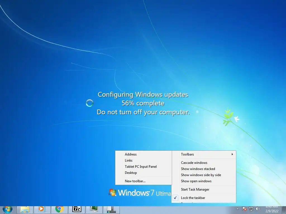The image size is (286, 214).
Task: Open Windows Explorer from the taskbar
Action: (x=25, y=210)
